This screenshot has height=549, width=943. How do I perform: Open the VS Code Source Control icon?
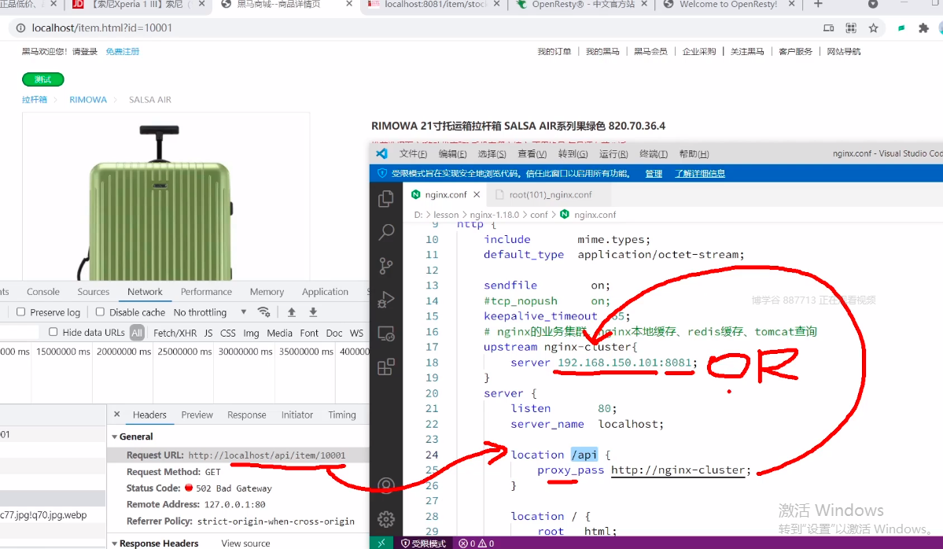click(x=386, y=266)
